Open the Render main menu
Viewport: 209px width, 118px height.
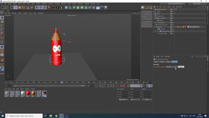click(74, 4)
